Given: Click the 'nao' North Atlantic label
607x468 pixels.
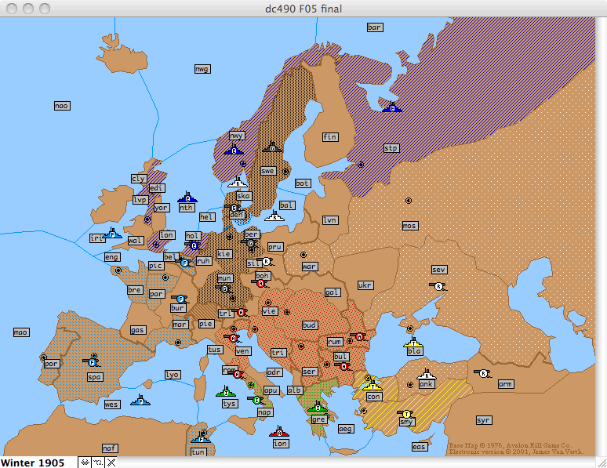Looking at the screenshot, I should click(62, 105).
